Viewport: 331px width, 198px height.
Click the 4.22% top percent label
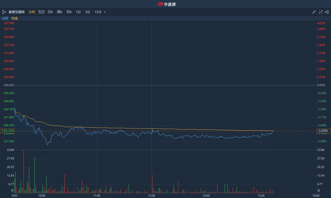click(321, 23)
